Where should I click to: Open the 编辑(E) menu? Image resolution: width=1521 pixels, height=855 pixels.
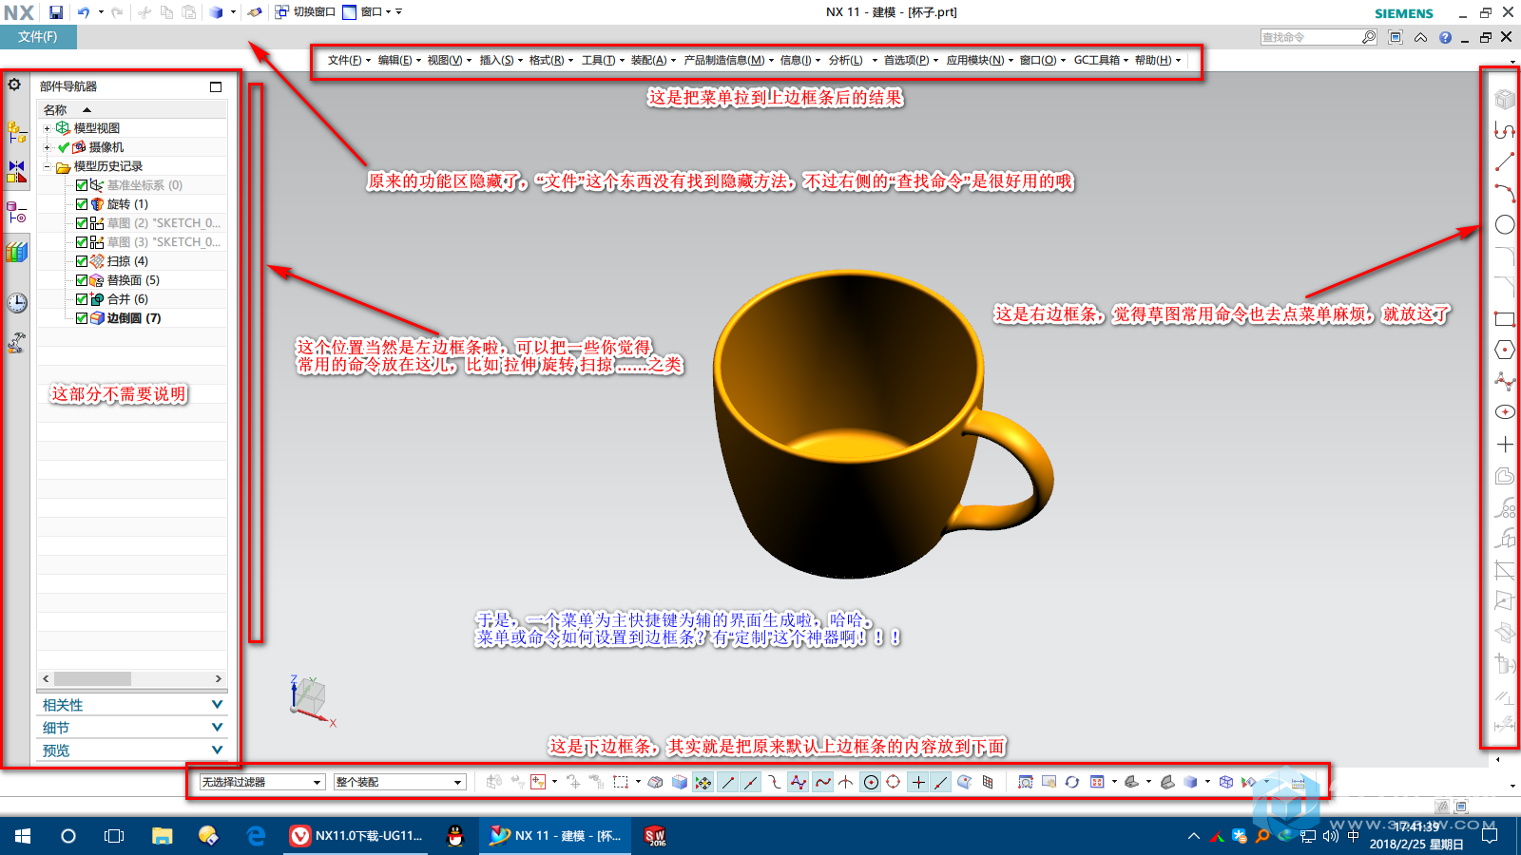398,60
